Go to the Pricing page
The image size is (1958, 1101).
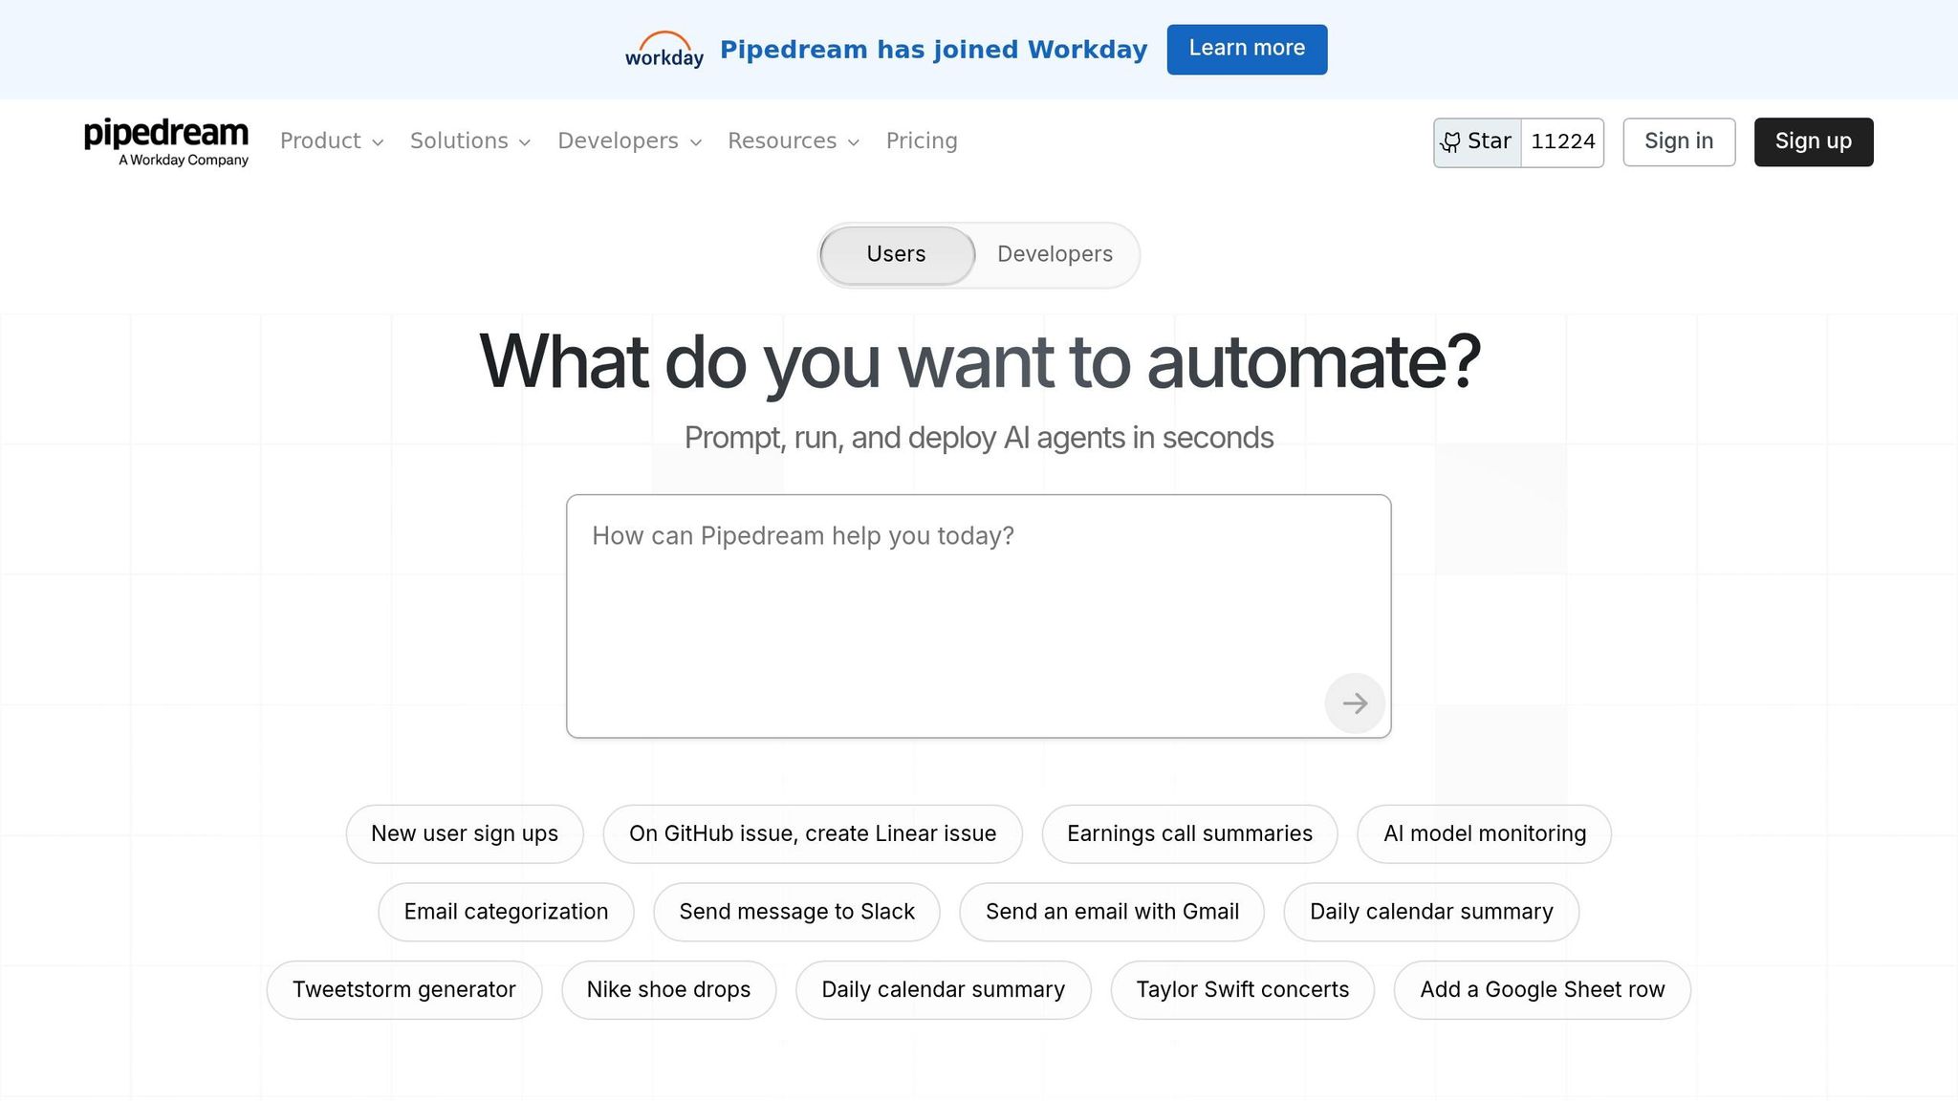coord(921,141)
